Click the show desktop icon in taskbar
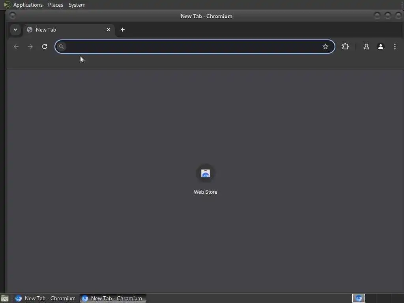Viewport: 404px width, 303px height. pyautogui.click(x=5, y=298)
